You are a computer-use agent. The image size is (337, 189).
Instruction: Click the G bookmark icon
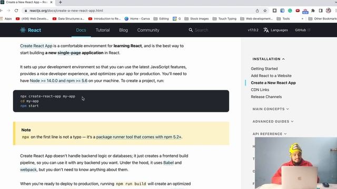177,19
